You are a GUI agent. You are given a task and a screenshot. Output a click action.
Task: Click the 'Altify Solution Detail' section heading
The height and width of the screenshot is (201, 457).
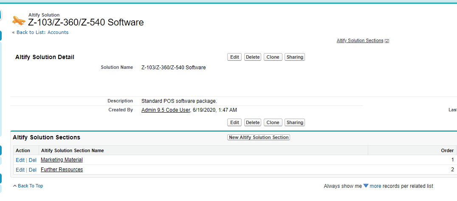[x=45, y=57]
